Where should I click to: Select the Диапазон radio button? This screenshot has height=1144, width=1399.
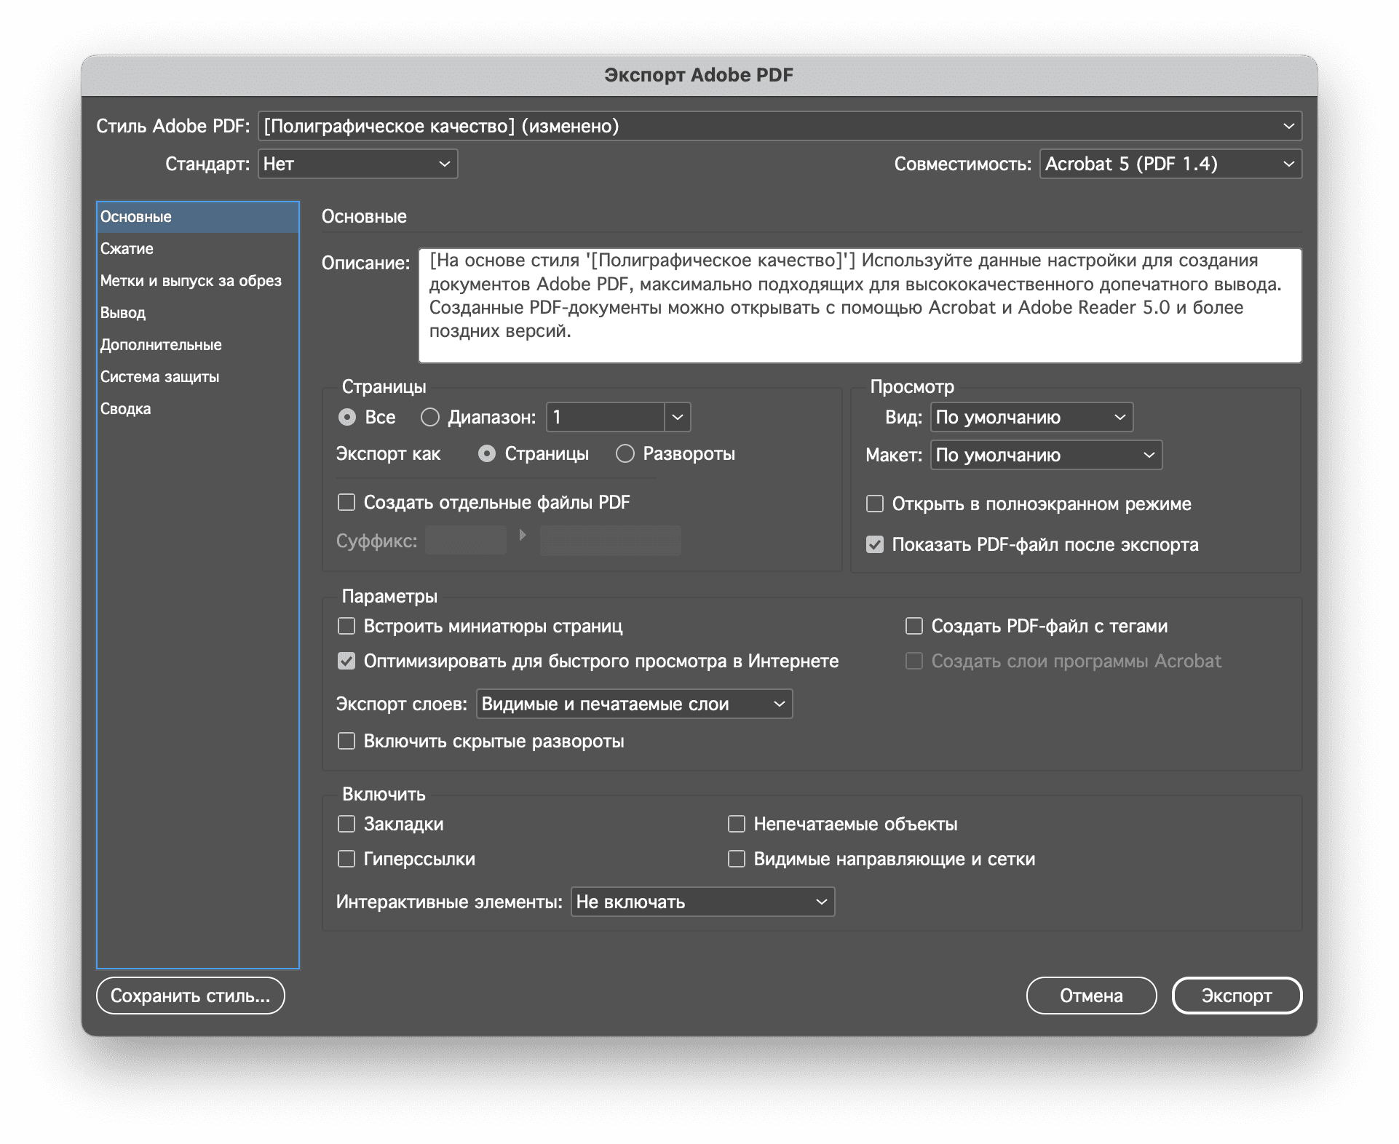430,417
